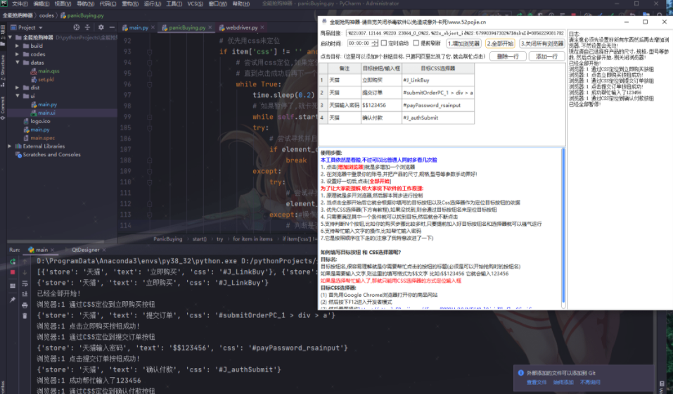
Task: Select main.spec file in project tree
Action: [42, 138]
